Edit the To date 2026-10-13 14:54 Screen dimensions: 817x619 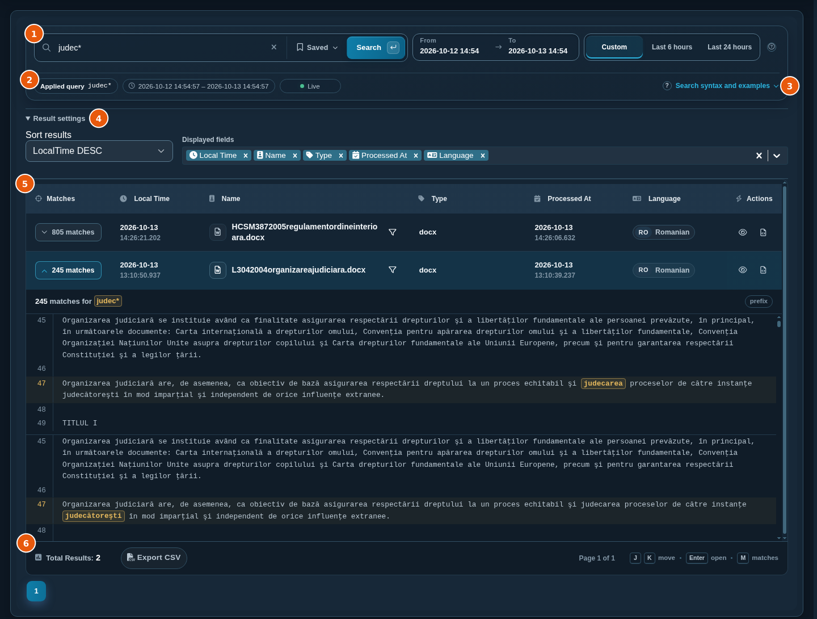tap(538, 51)
